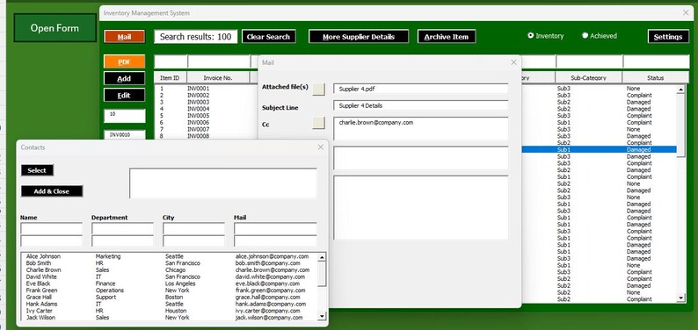Open the Mail button in Inventory window
This screenshot has height=330, width=698.
click(124, 37)
